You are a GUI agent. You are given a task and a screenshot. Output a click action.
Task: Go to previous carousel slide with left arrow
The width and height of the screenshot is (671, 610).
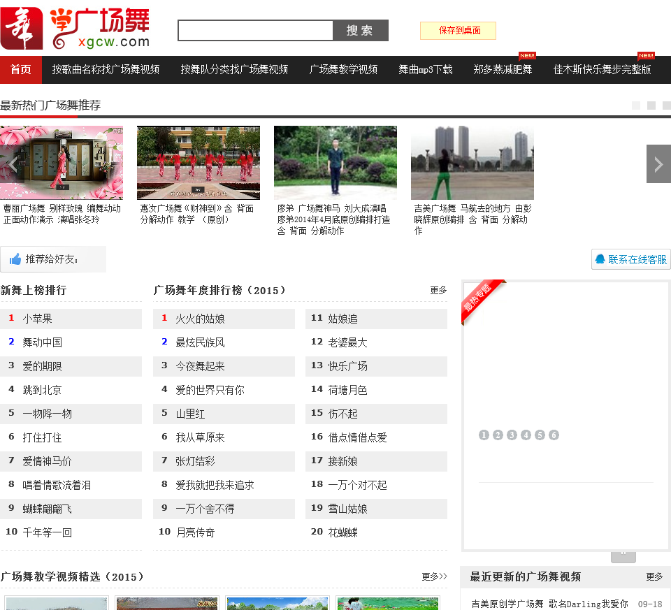[x=13, y=164]
